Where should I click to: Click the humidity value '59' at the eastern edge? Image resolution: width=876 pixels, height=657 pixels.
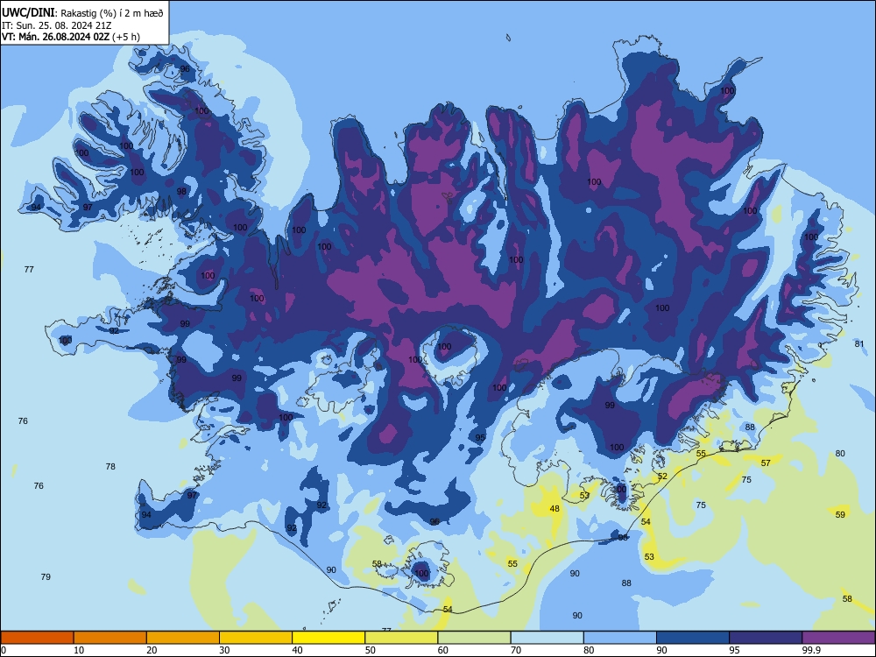point(840,514)
